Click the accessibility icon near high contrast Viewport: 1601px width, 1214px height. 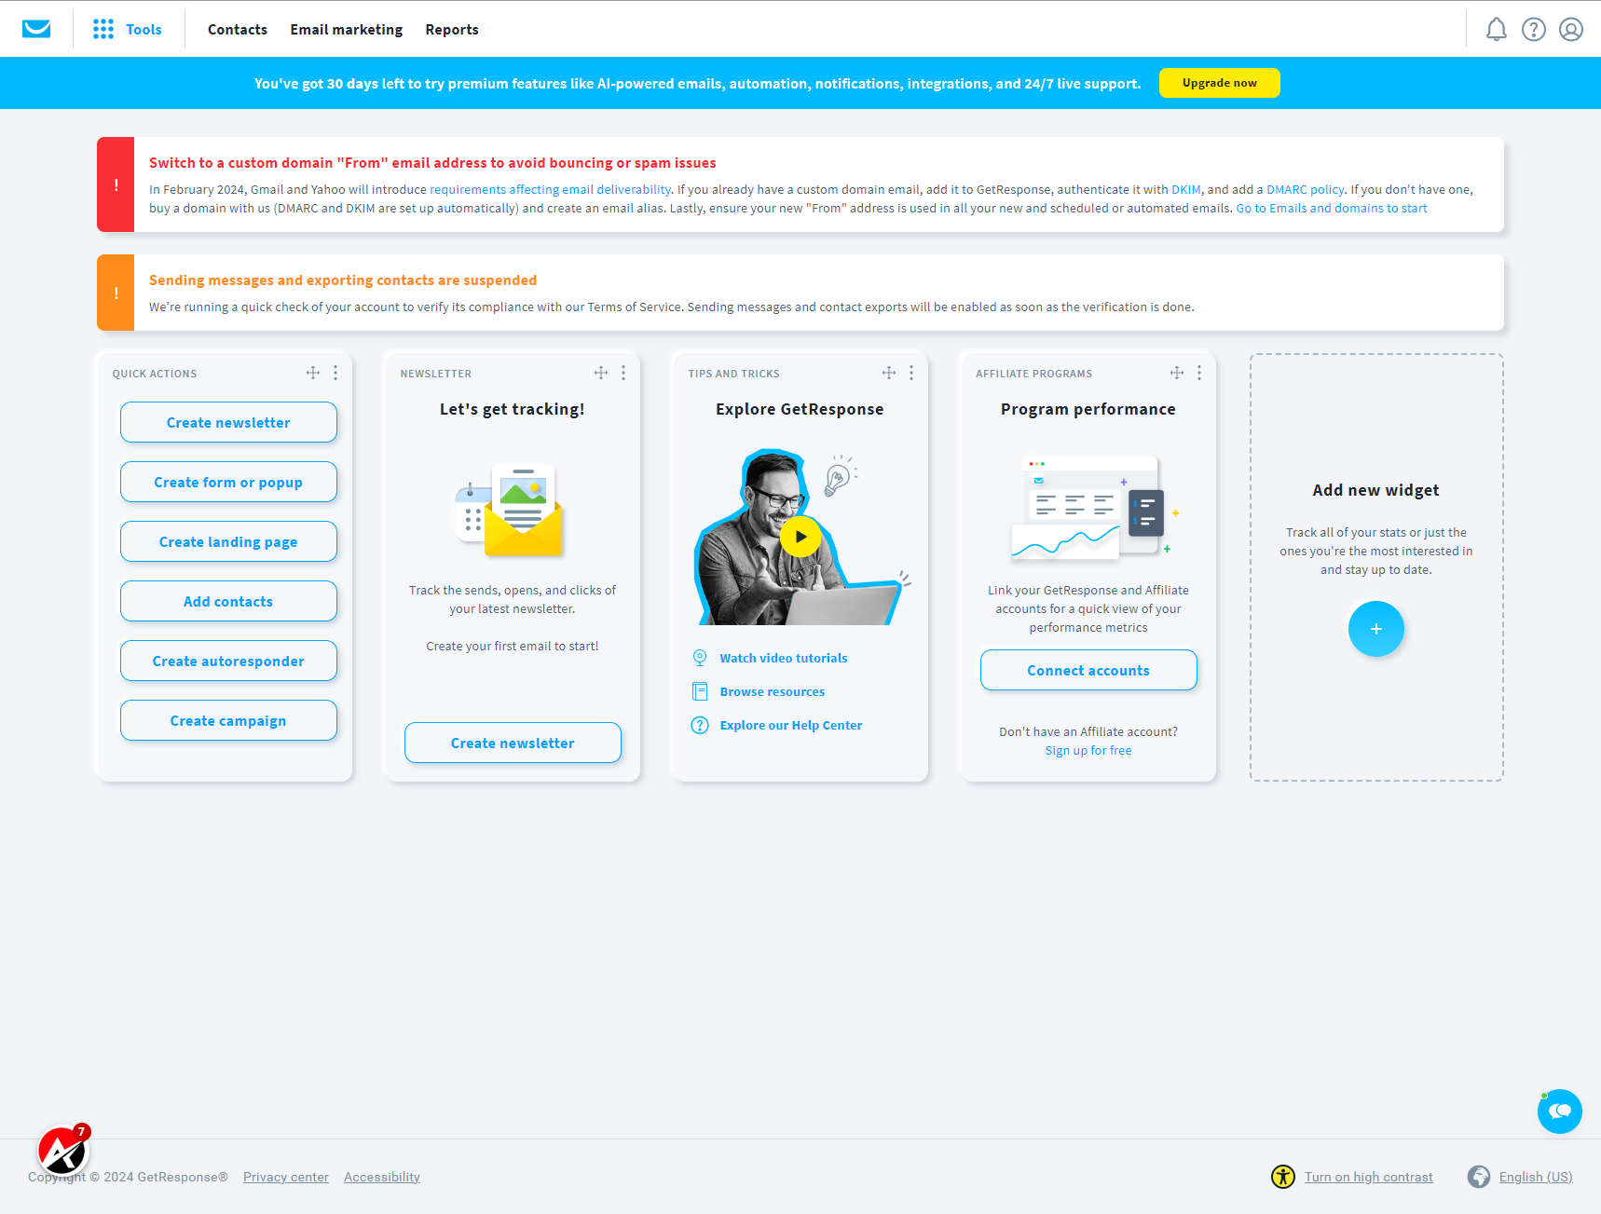(x=1283, y=1177)
